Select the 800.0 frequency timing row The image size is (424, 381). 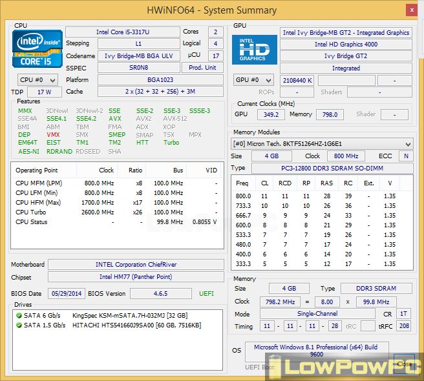coord(322,196)
